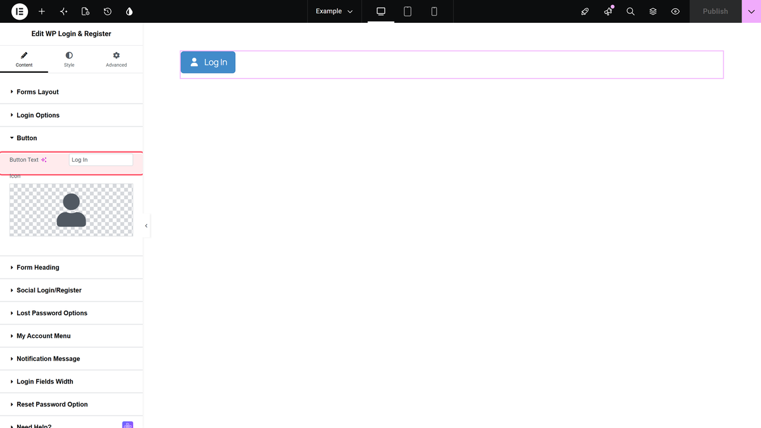Expand the Social Login/Register section
761x428 pixels.
(71, 290)
